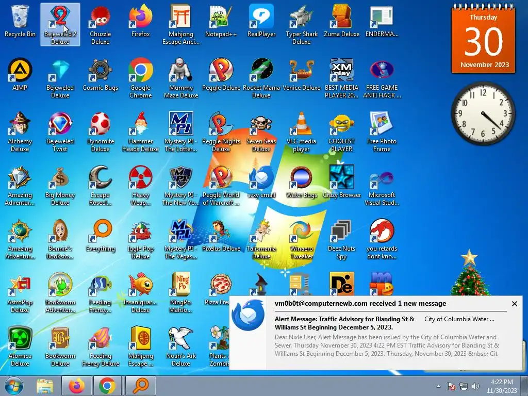This screenshot has width=528, height=396.
Task: Click Mummy Maze Deluxe icon
Action: [x=181, y=78]
